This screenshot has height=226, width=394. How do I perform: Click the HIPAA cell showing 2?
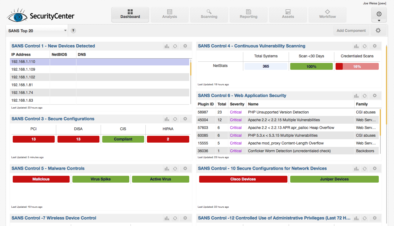click(x=168, y=139)
